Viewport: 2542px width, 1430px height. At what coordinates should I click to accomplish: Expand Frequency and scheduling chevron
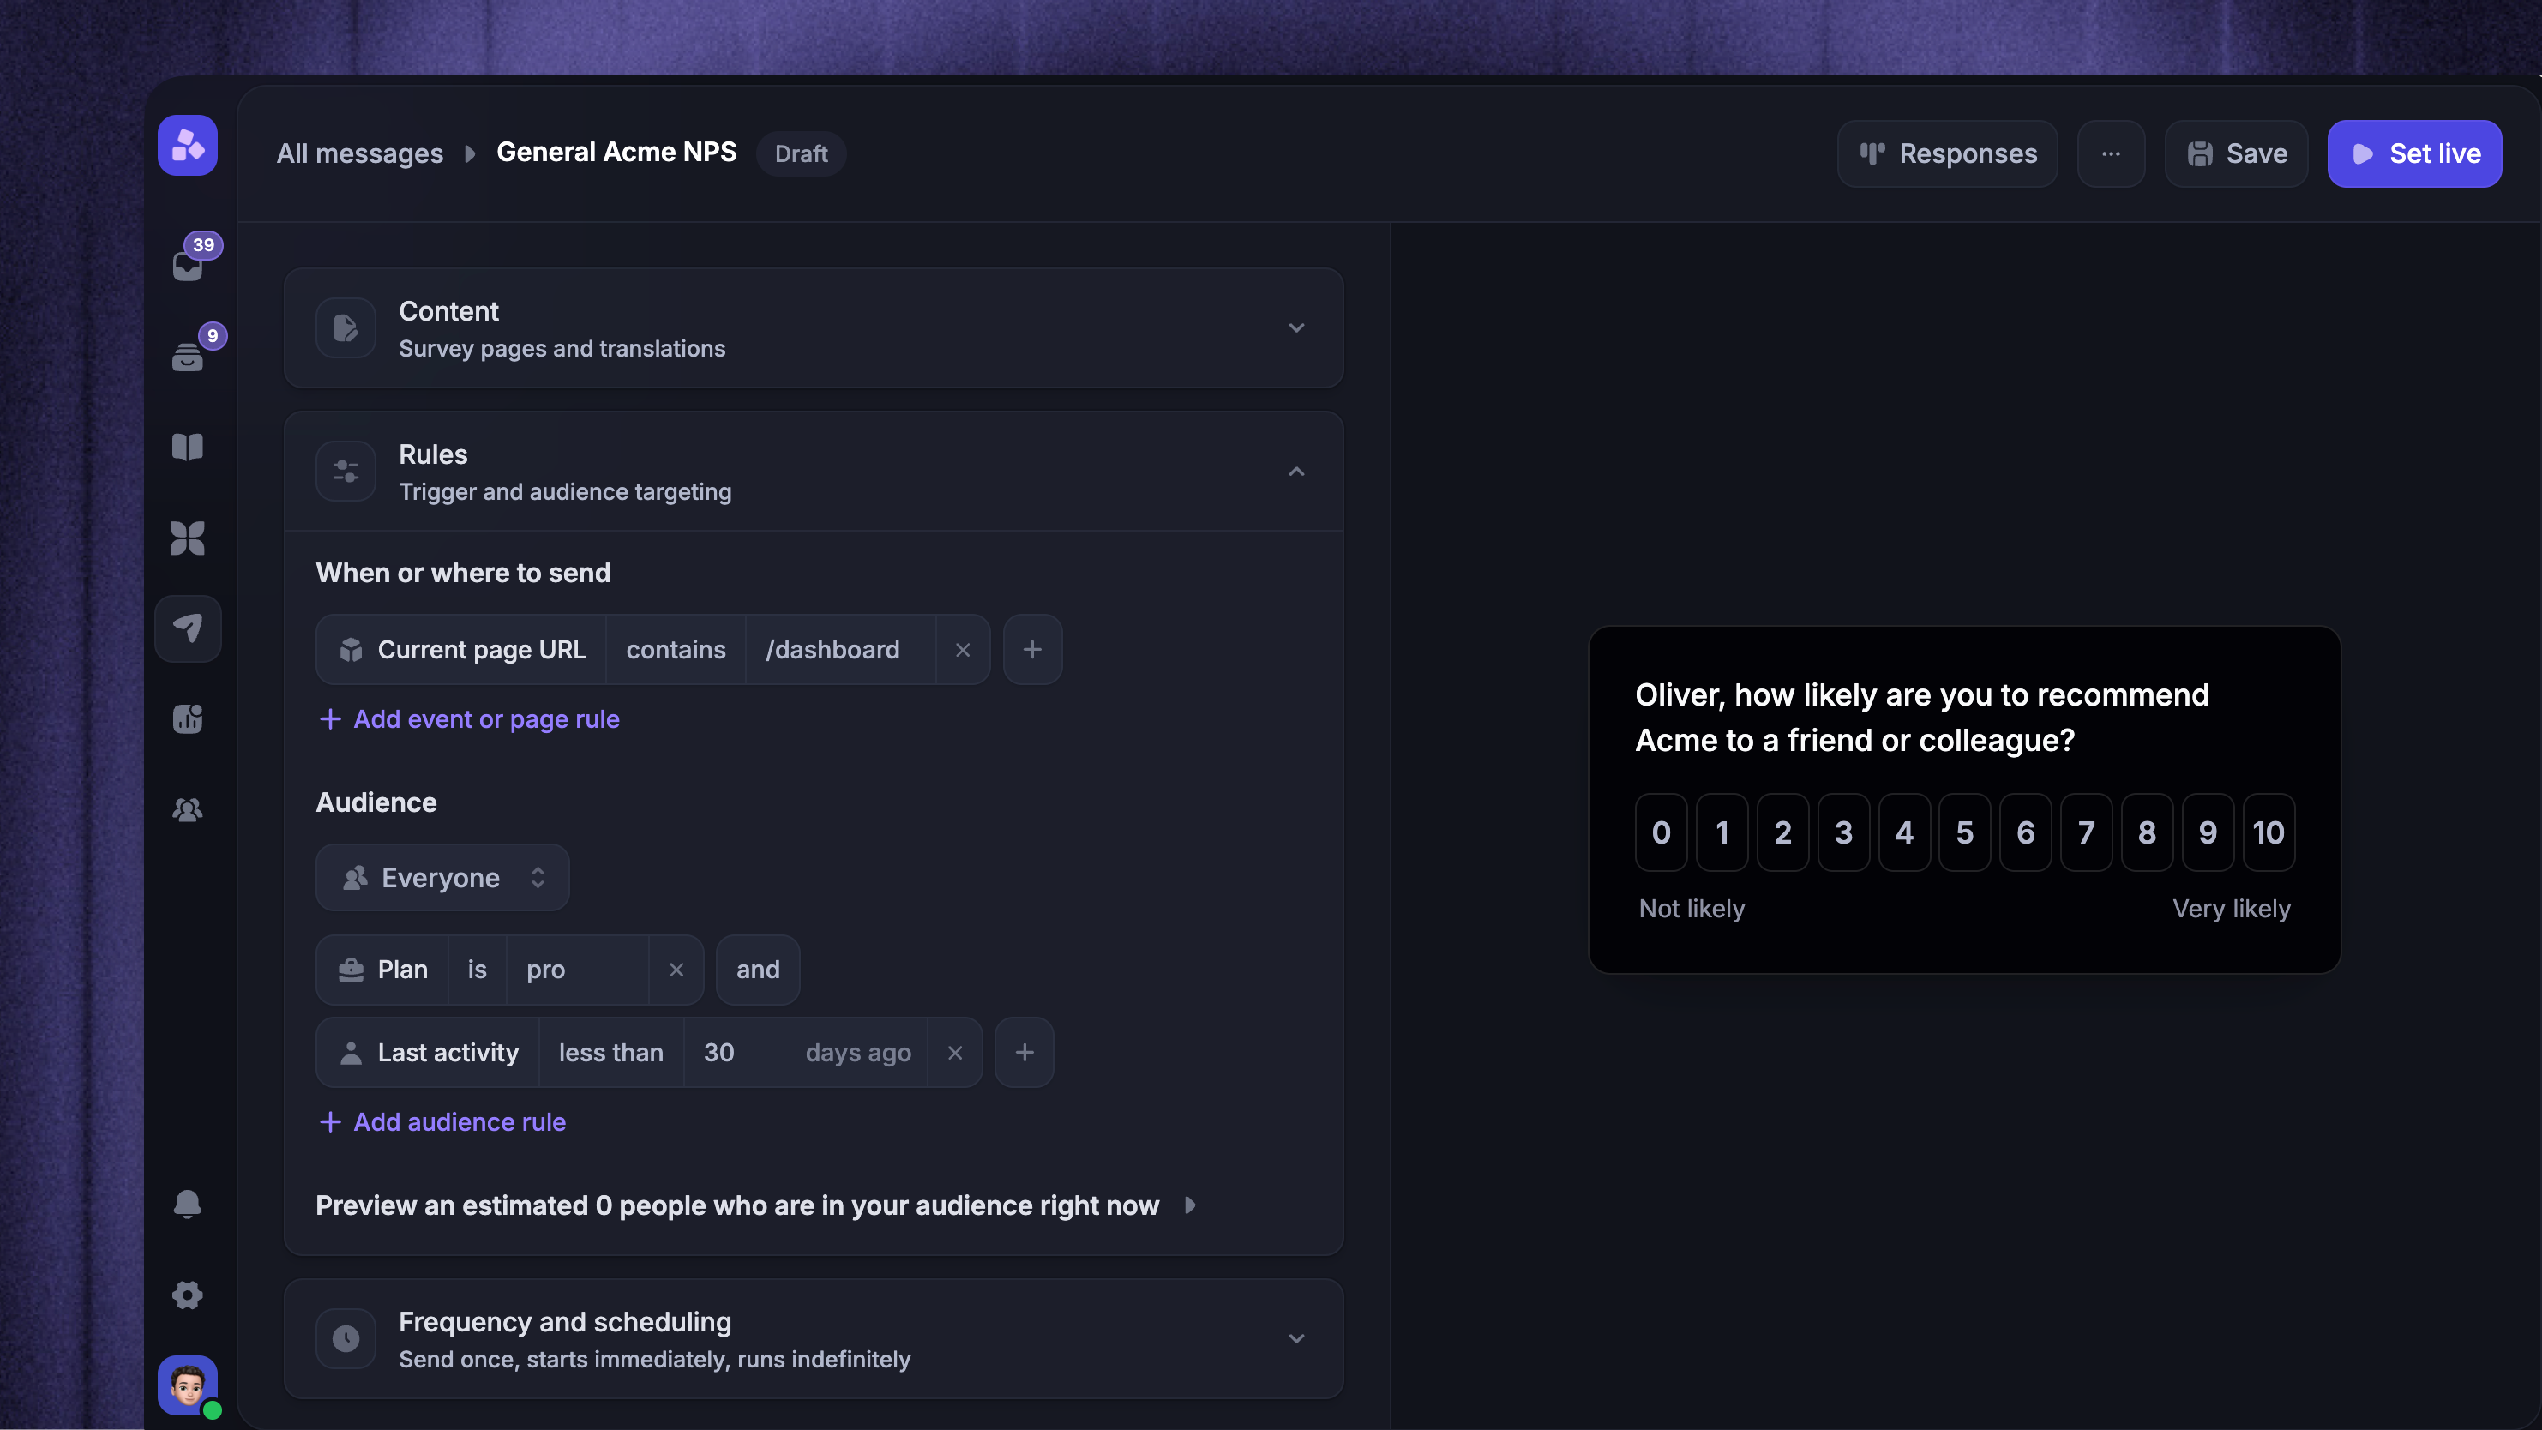1296,1339
